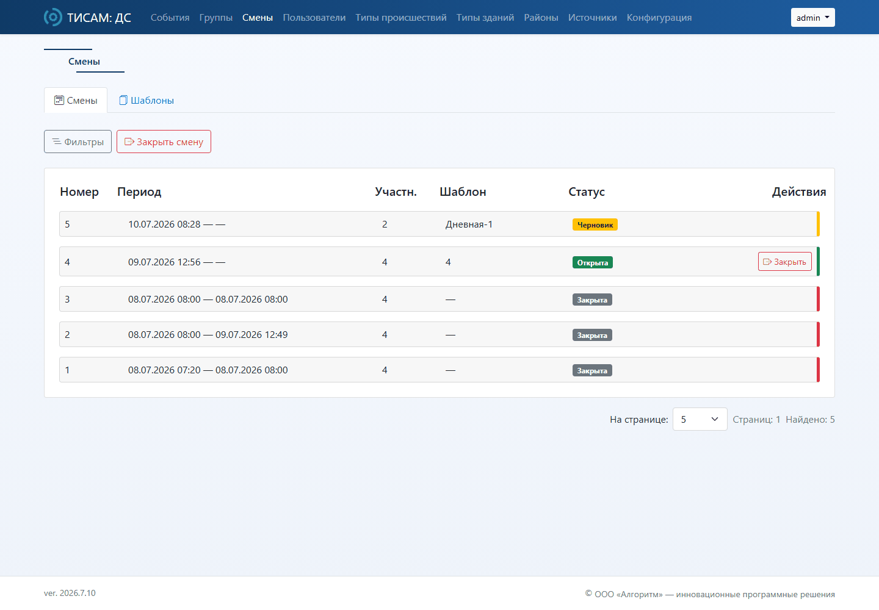Screen dimensions: 879x610
Task: Navigate to the Конфигурация section
Action: (x=659, y=18)
